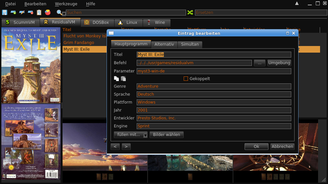Maximize the Eintrag bearbeiten dialog
Viewport: 328px width, 184px height.
point(288,33)
